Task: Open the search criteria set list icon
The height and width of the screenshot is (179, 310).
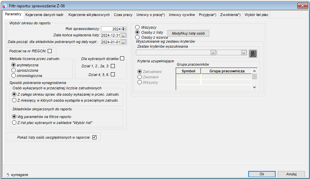Action: click(x=253, y=53)
